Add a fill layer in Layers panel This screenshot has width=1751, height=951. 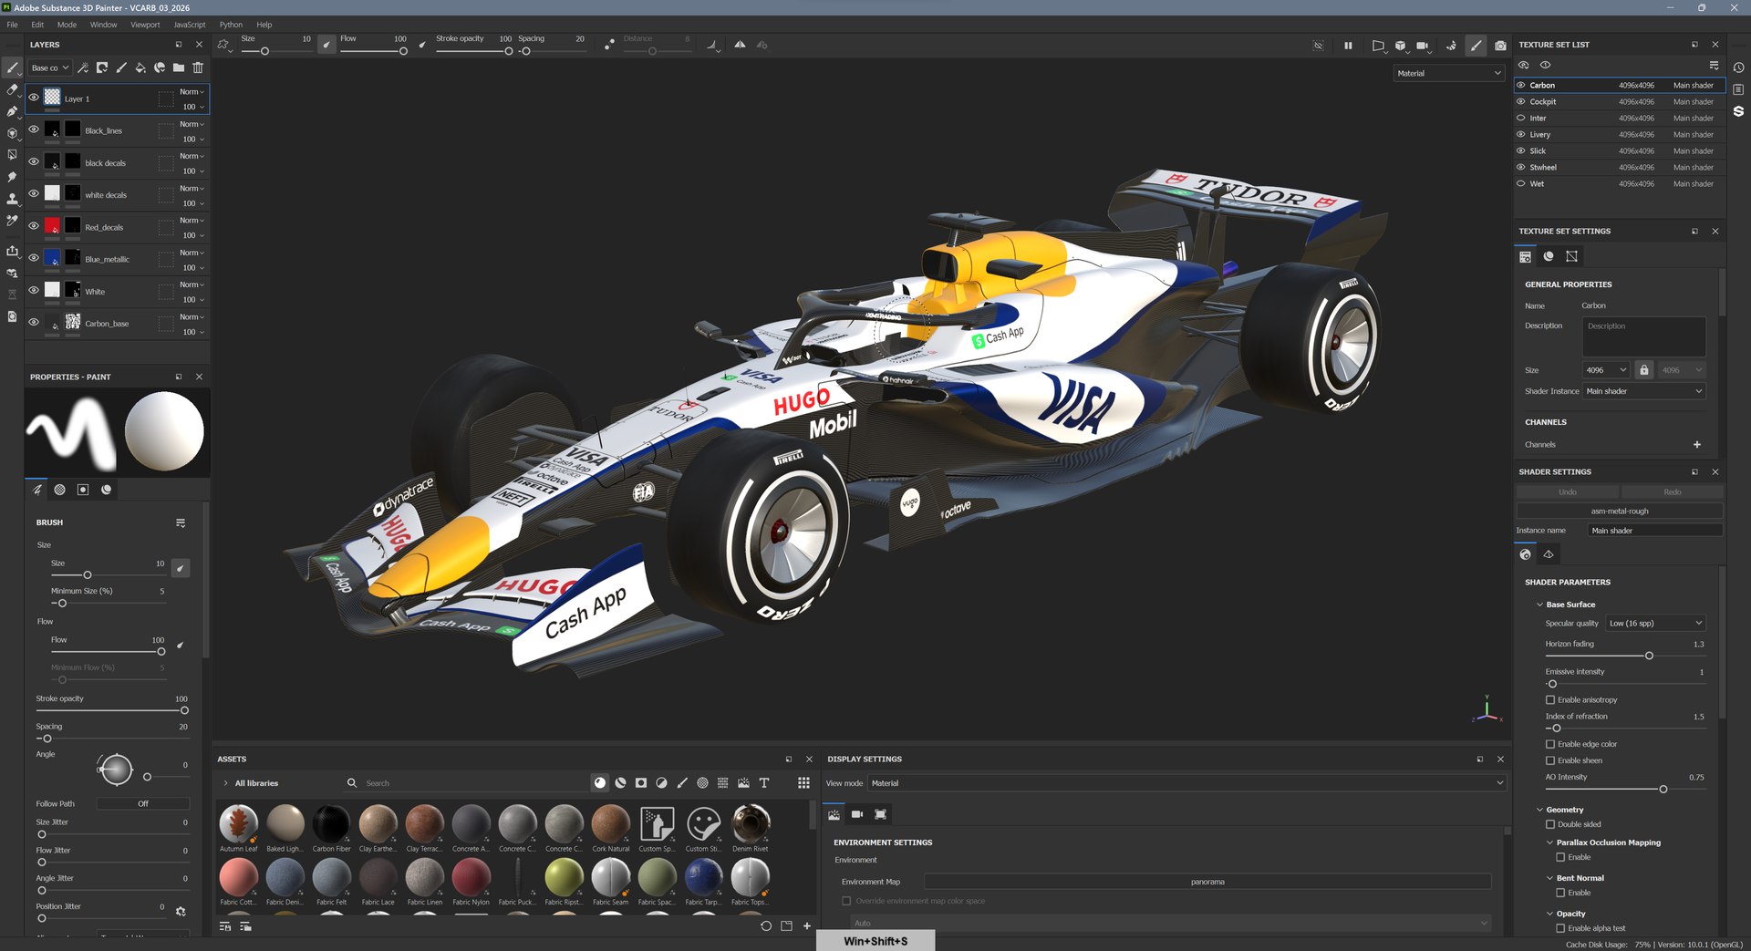point(140,67)
